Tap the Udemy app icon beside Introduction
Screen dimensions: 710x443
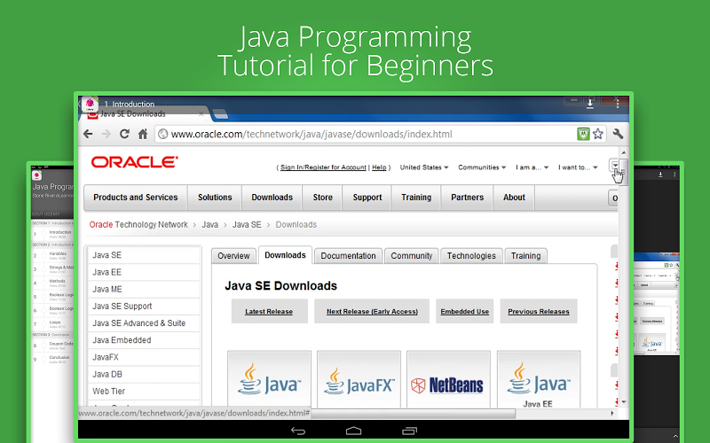[90, 104]
